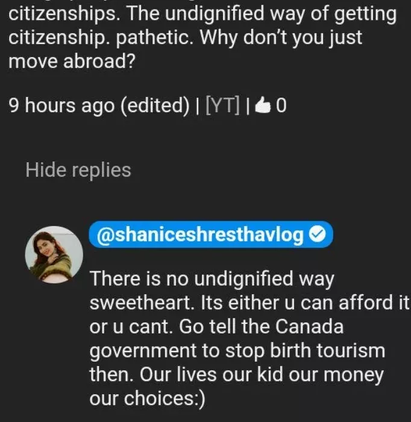Click the "9 hours ago" timestamp
This screenshot has height=422, width=411.
coord(61,106)
